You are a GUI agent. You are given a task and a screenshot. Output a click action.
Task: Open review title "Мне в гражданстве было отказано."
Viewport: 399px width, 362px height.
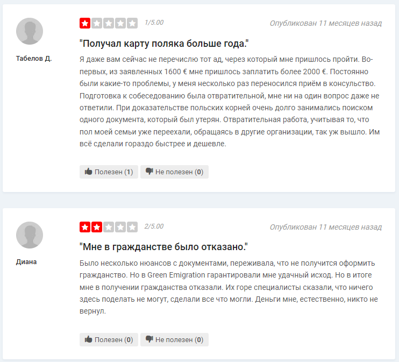[163, 247]
